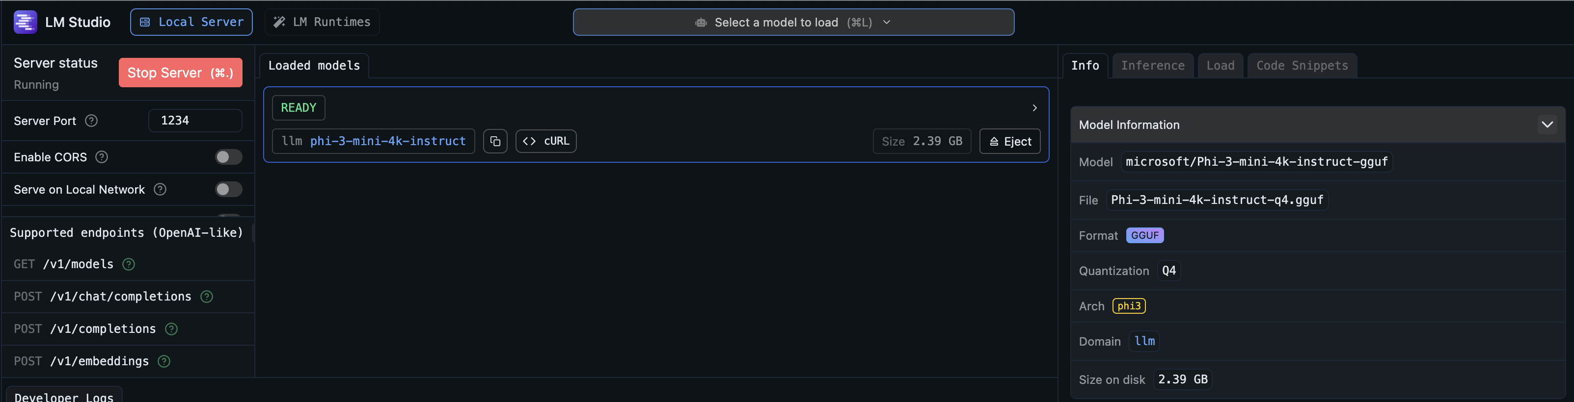Copy the phi-3-mini-4k-instruct model identifier
The height and width of the screenshot is (402, 1574).
point(495,142)
